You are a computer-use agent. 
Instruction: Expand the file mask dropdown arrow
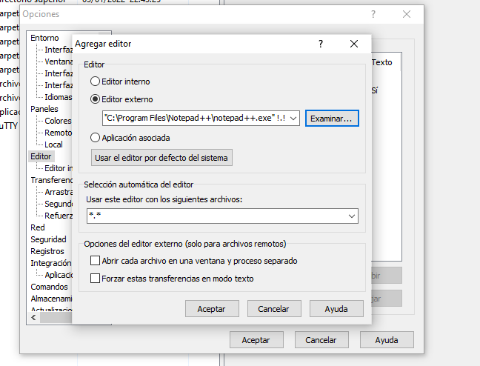tap(351, 216)
